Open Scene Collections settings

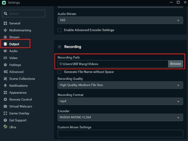22,79
